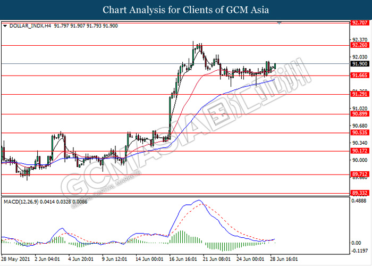Image resolution: width=372 pixels, height=266 pixels.
Task: Select the 91.665 red price label
Action: [360, 76]
